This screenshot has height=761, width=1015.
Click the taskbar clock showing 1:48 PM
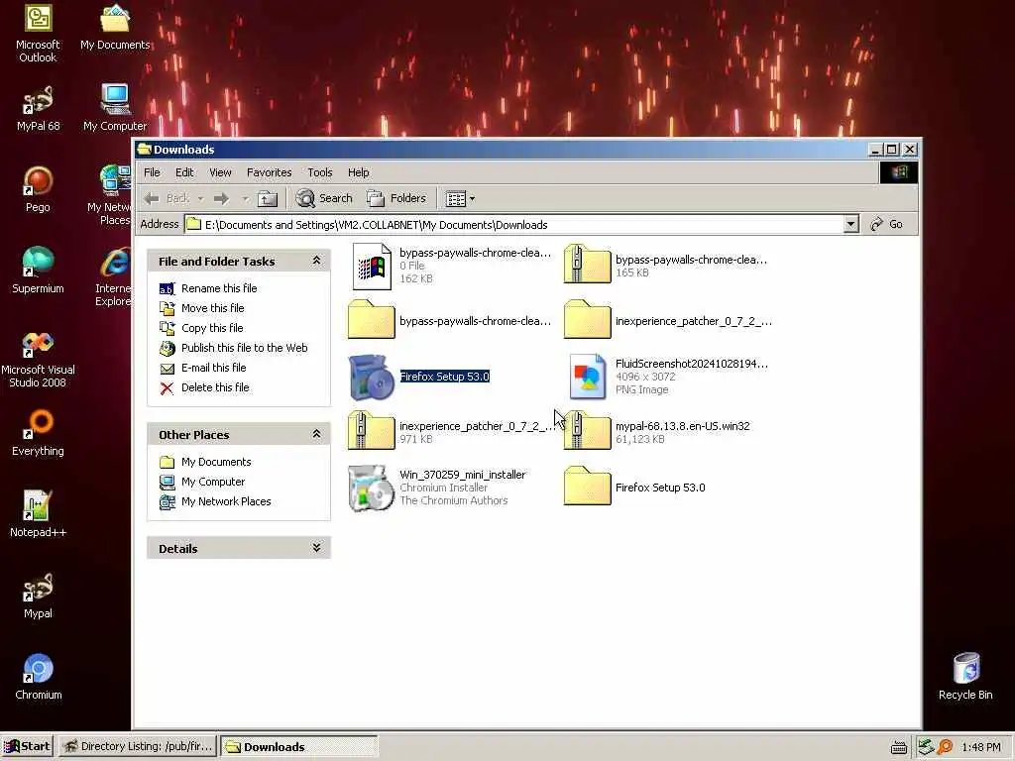pos(980,747)
